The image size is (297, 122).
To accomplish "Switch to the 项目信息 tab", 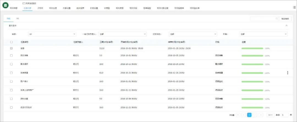I will click(14, 8).
